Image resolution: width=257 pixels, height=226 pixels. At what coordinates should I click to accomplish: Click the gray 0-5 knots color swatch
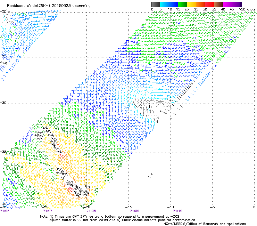point(156,4)
